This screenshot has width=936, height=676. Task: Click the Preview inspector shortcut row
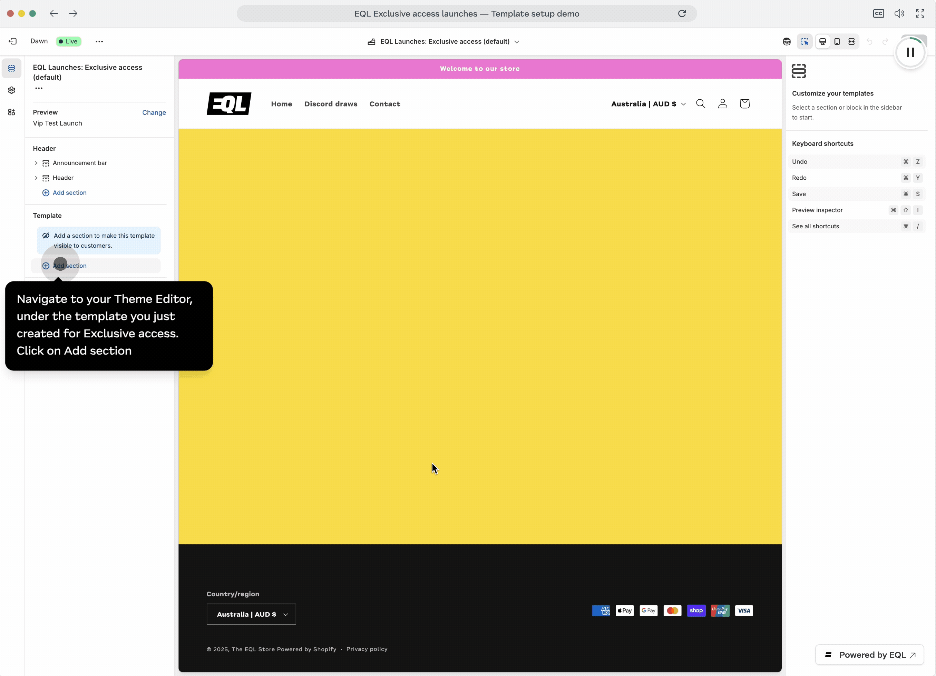(x=857, y=210)
